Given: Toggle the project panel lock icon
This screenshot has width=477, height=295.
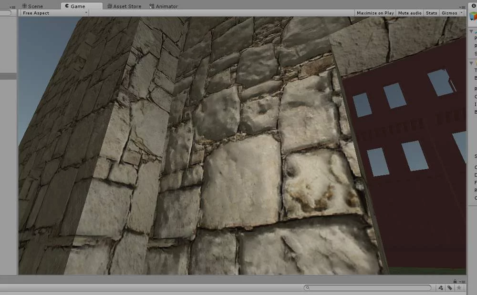Looking at the screenshot, I should click(455, 281).
